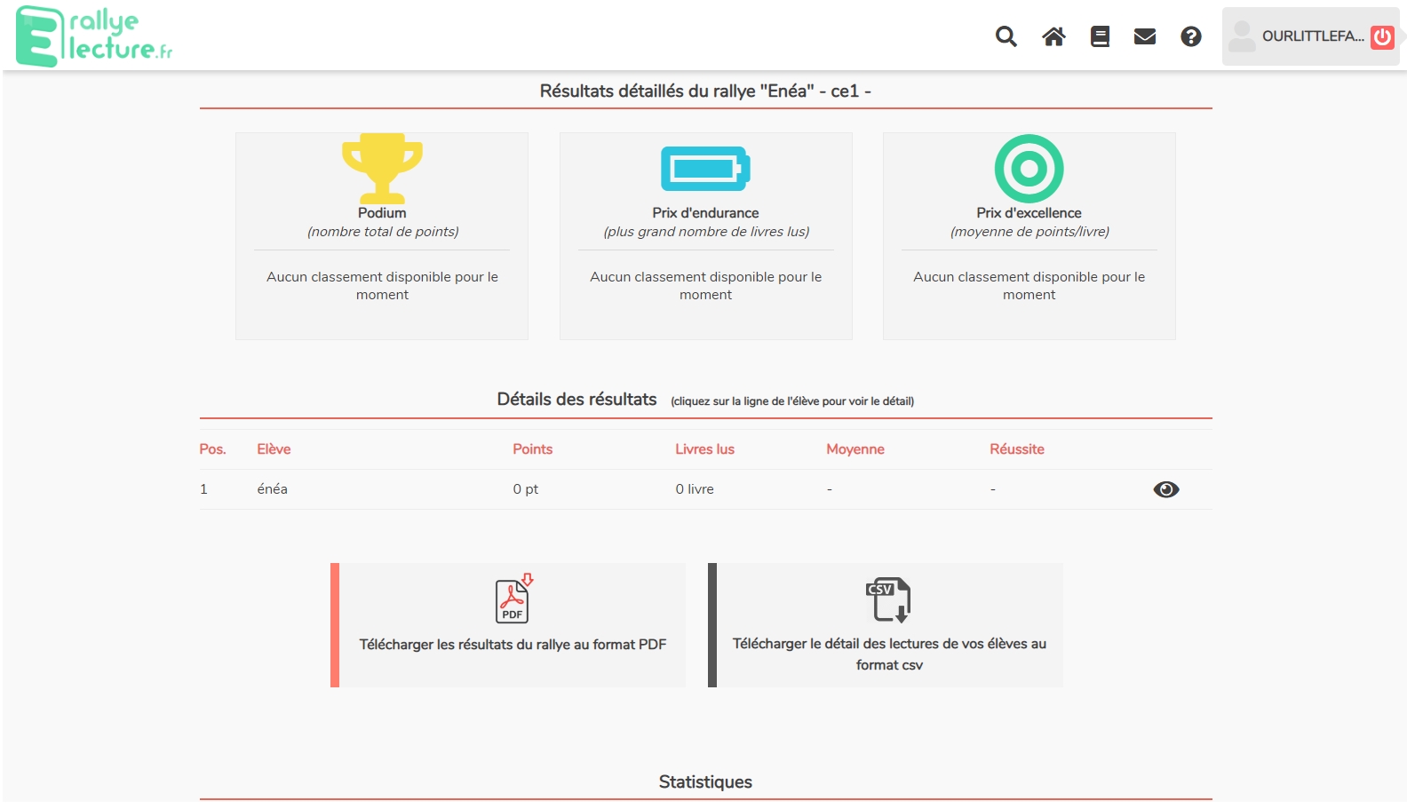Open help with the question mark icon
Screen dimensions: 1407x809
tap(1191, 36)
